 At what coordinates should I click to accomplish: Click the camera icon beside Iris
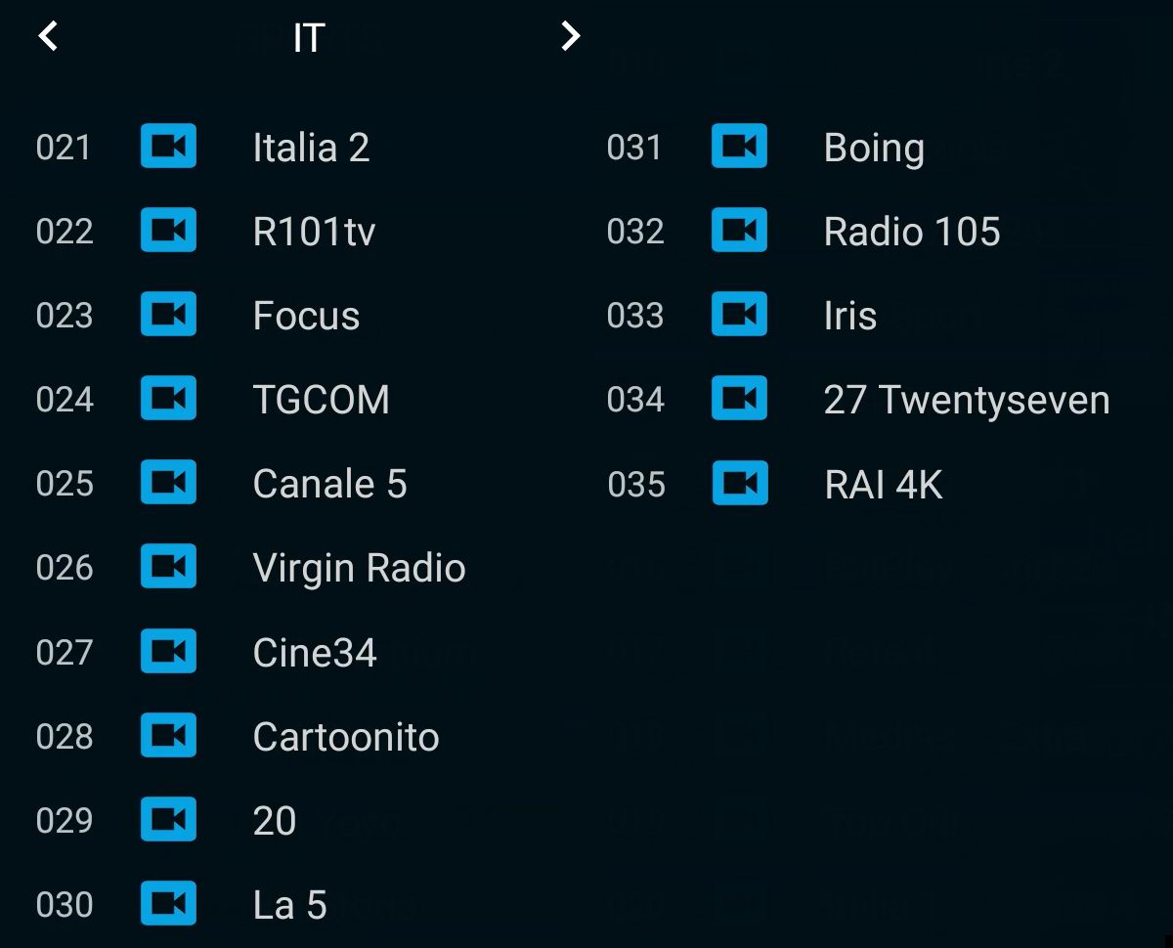click(x=739, y=315)
